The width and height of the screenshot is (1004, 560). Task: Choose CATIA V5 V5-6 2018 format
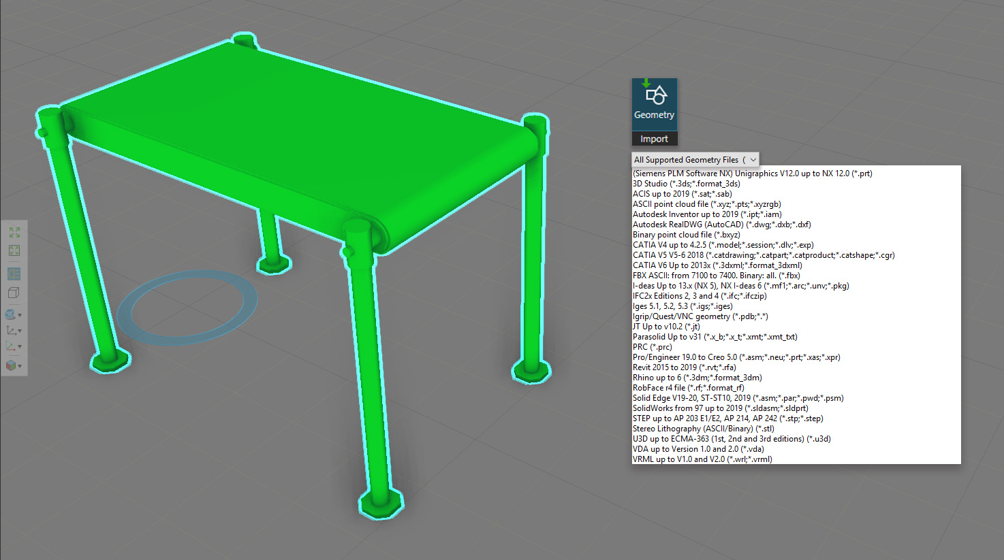763,255
